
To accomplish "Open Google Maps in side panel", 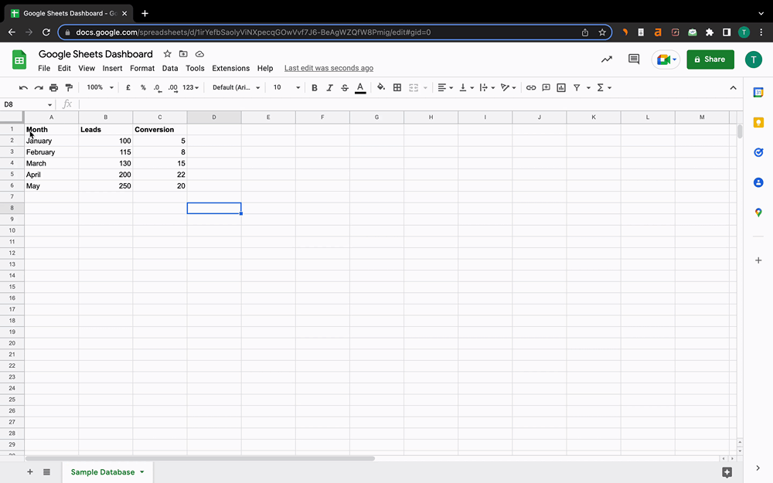I will 758,213.
